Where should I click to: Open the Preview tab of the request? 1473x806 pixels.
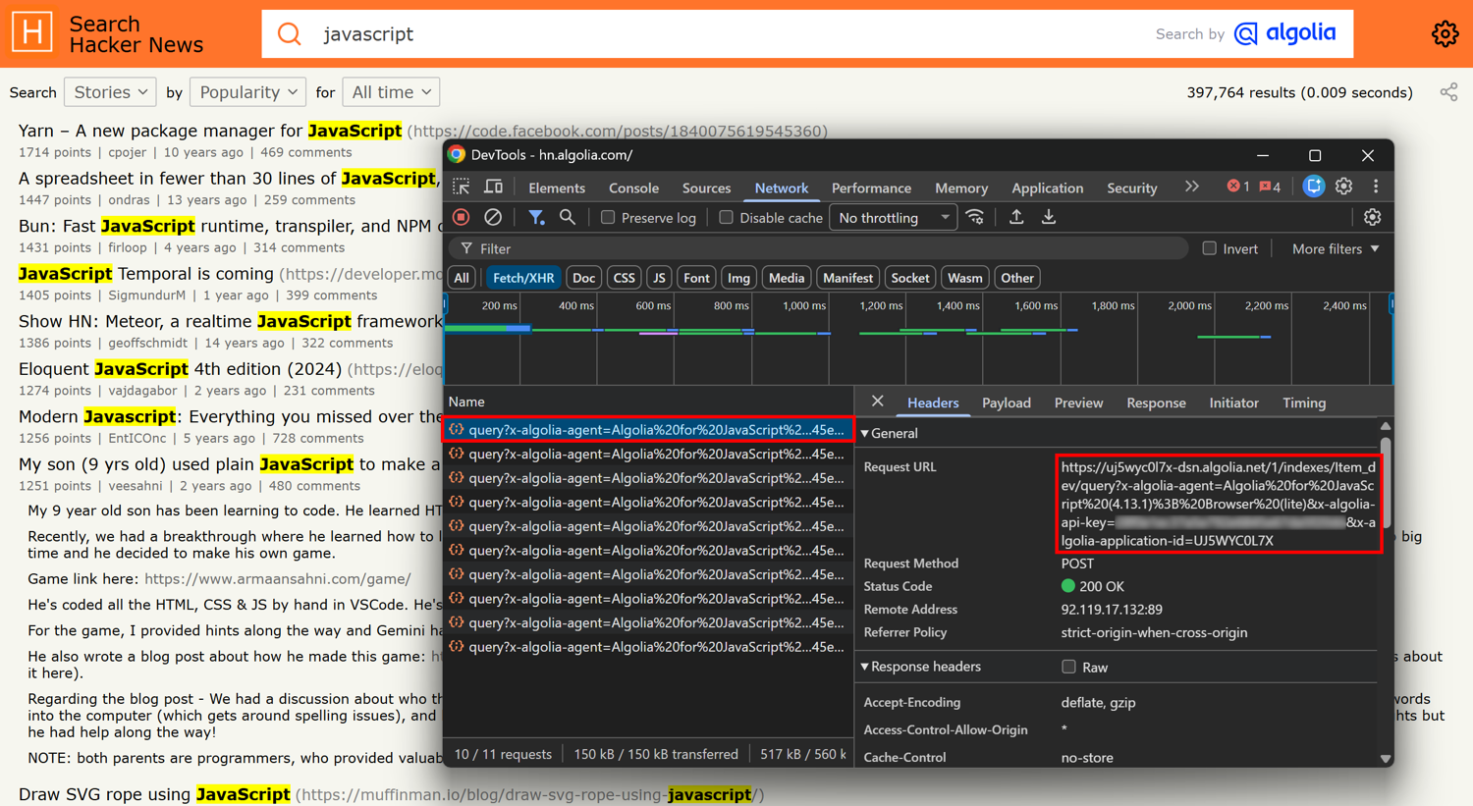point(1078,403)
